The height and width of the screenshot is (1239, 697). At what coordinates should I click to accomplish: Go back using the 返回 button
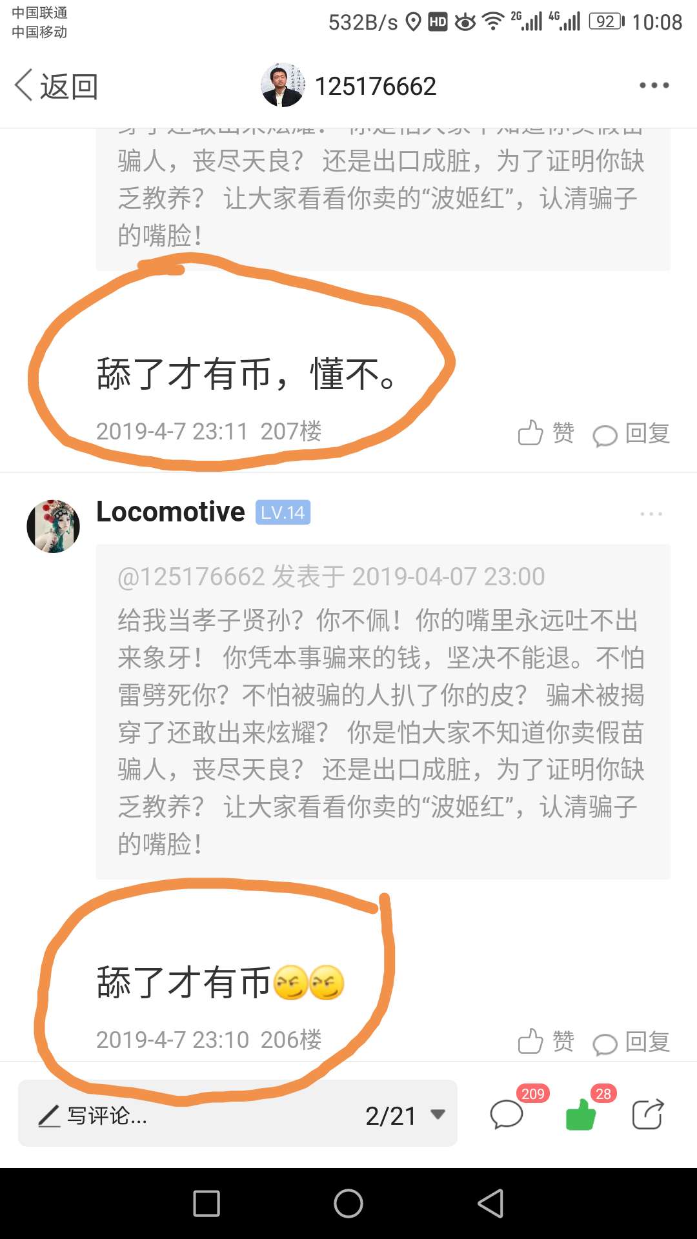[56, 86]
